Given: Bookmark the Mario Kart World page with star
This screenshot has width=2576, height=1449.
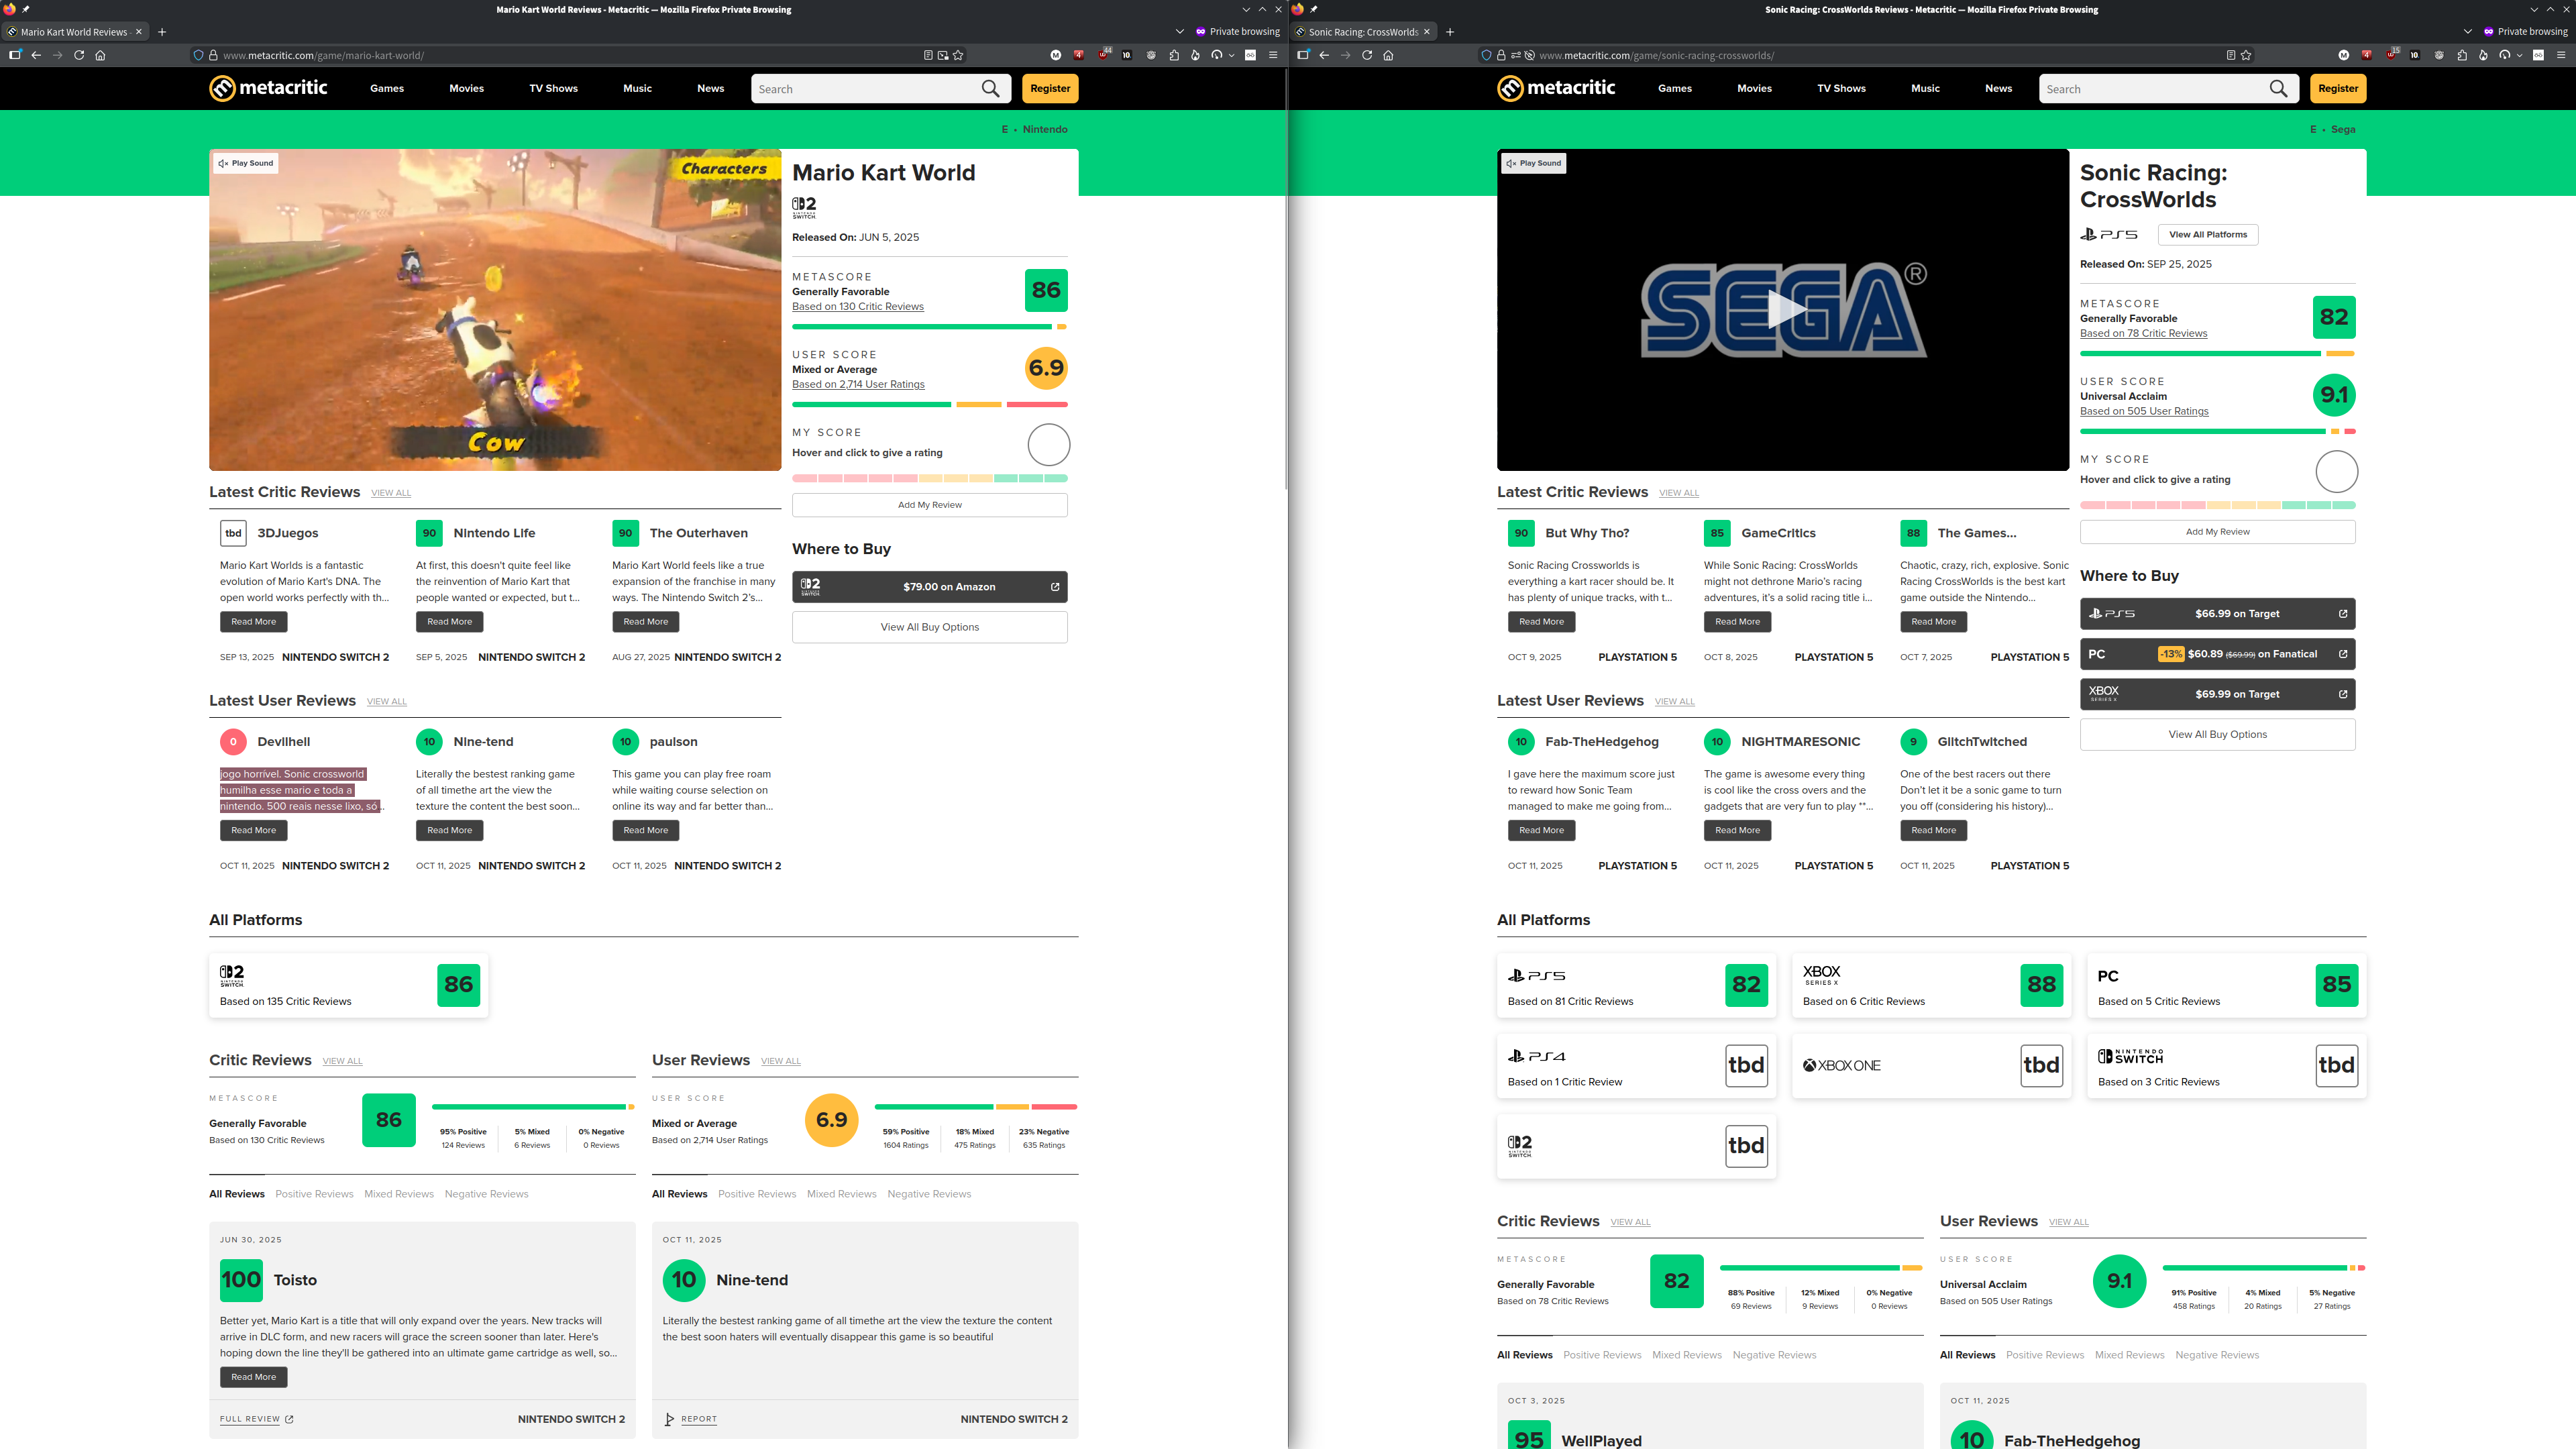Looking at the screenshot, I should (958, 55).
